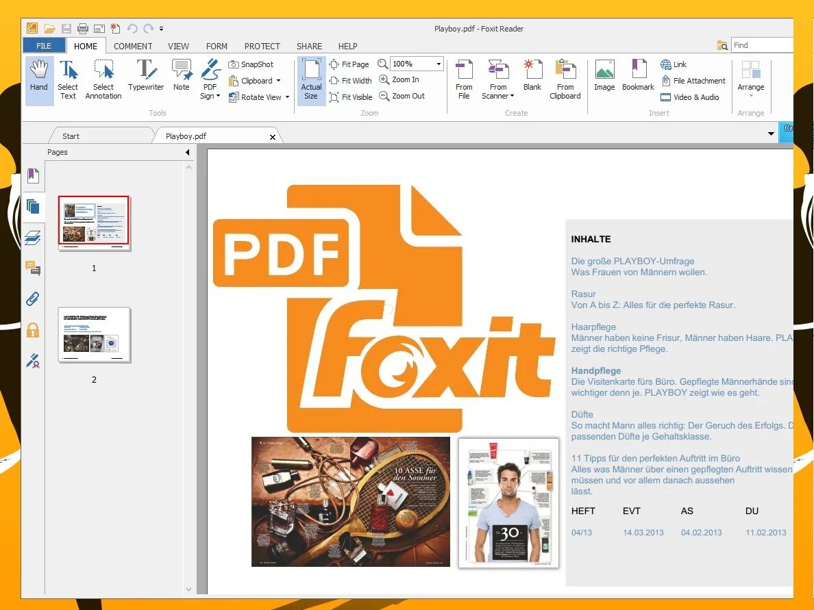The image size is (814, 610).
Task: Click Fit Page
Action: point(349,64)
